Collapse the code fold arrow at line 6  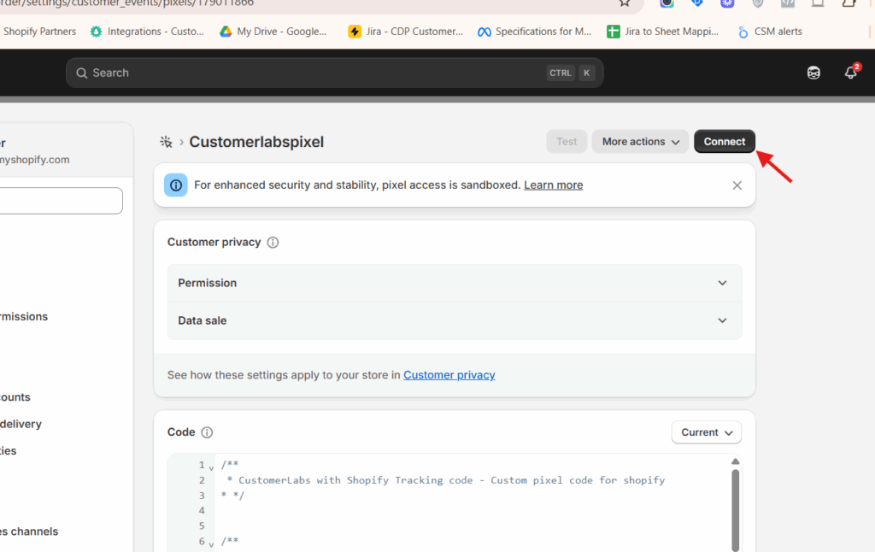point(212,543)
